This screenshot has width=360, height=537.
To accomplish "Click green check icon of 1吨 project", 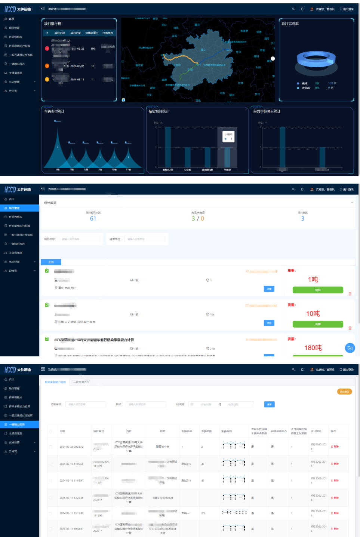I will click(47, 271).
